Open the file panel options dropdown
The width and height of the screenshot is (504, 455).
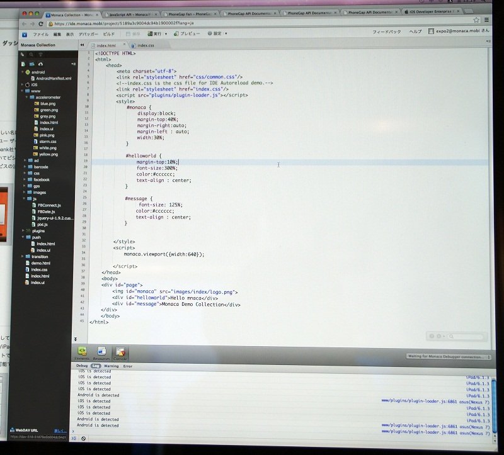click(74, 64)
